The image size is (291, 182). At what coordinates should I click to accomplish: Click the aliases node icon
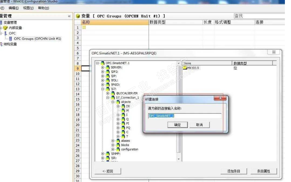pos(118,141)
